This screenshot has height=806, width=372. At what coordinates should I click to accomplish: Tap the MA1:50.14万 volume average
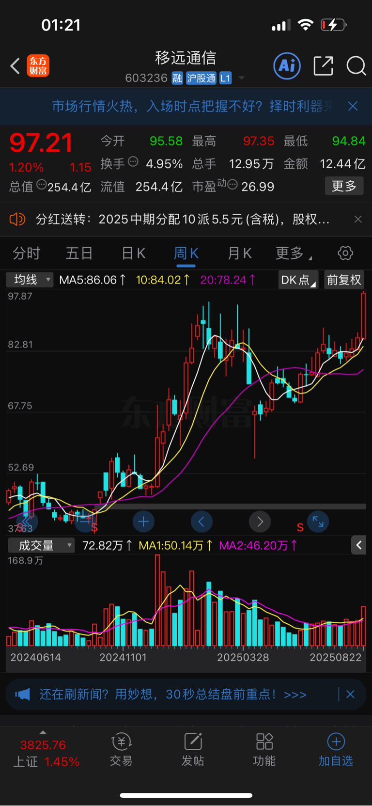176,546
